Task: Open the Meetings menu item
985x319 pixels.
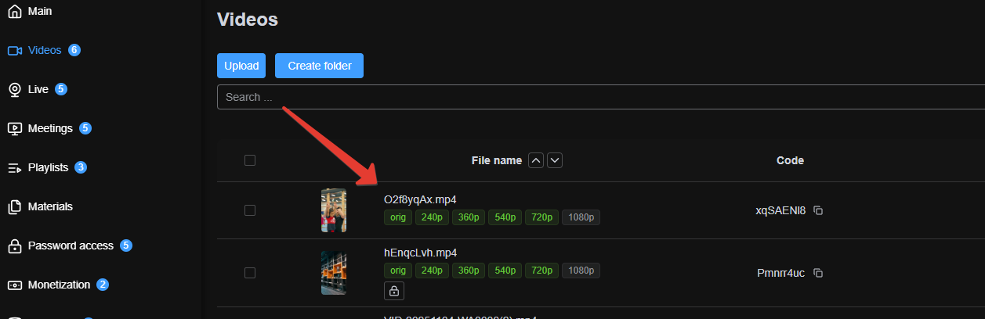Action: 50,129
